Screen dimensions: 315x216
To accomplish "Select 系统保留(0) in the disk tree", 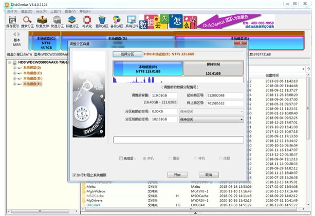I will 32,68.
